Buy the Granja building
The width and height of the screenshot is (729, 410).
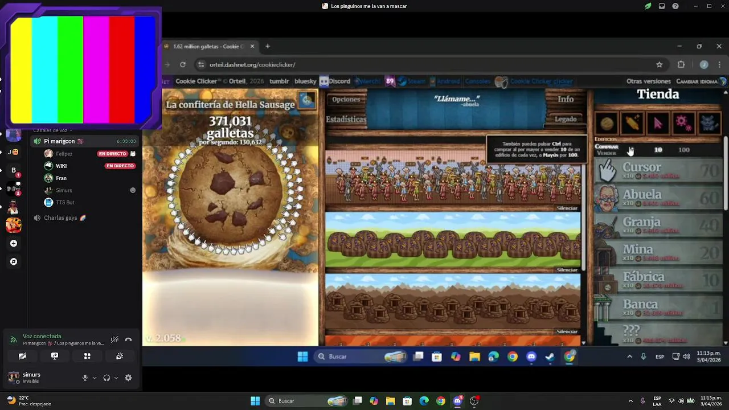pos(659,224)
